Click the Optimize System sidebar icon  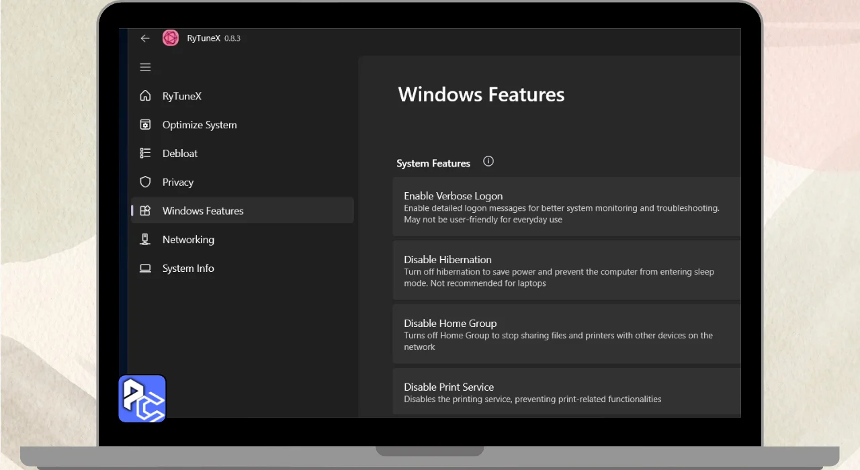click(x=145, y=125)
